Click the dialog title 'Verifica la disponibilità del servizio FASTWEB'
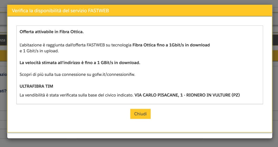 60,11
